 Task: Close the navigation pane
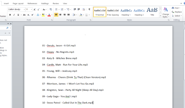pyautogui.click(x=11, y=24)
